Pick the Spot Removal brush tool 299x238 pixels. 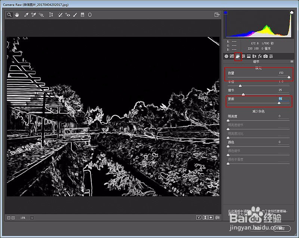coord(60,15)
